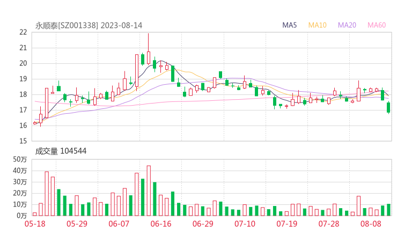The height and width of the screenshot is (236, 397).
Task: Click the volume axis label 0万
Action: (x=22, y=216)
